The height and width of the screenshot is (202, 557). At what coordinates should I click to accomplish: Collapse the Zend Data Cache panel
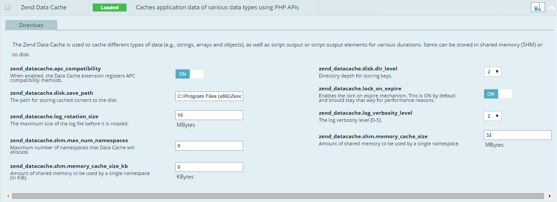pos(552,8)
